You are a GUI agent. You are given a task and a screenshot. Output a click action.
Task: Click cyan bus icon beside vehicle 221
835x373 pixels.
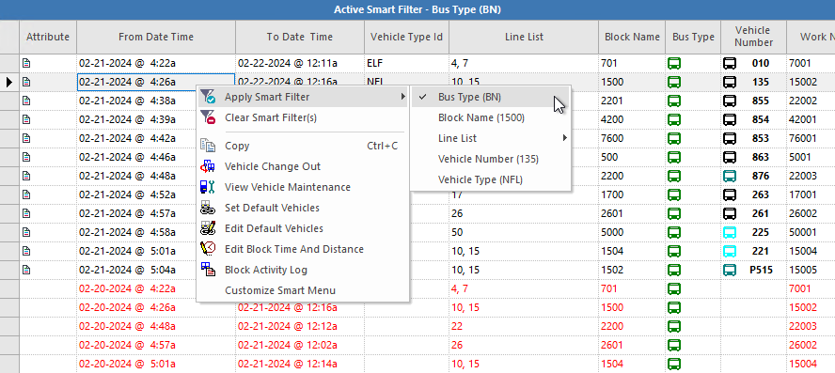[730, 251]
